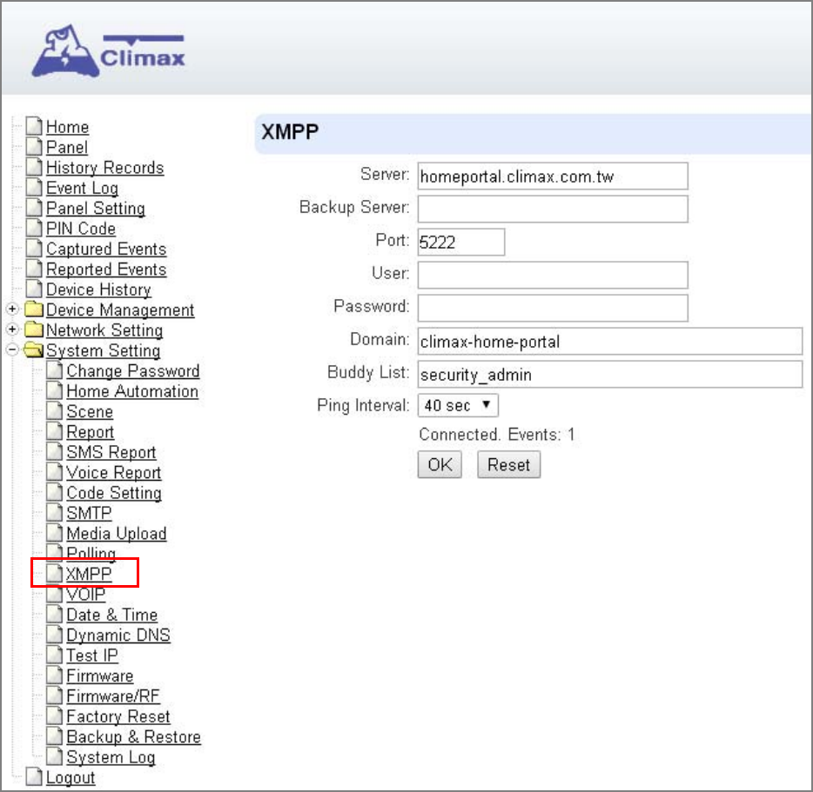
Task: Collapse the System Setting tree node
Action: pos(12,349)
